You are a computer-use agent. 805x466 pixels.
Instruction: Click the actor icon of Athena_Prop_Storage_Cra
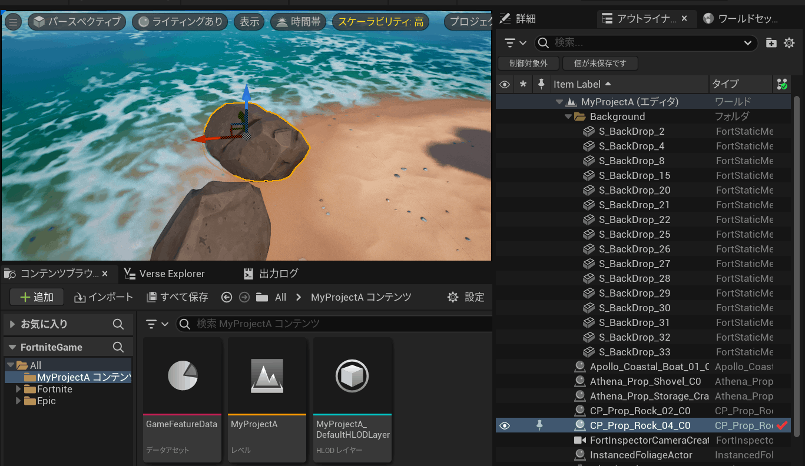click(x=580, y=396)
